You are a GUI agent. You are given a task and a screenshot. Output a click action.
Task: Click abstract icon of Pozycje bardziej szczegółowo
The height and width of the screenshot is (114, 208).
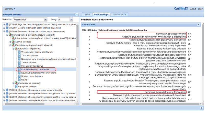13,38
